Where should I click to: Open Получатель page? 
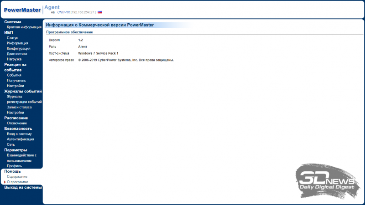point(16,81)
